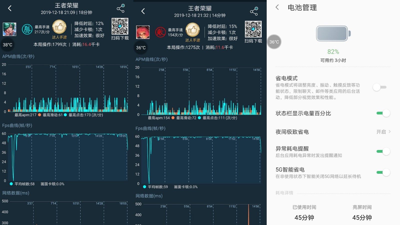The height and width of the screenshot is (225, 400).
Task: Tap 最高手速 154次/分 stat
Action: point(175,32)
